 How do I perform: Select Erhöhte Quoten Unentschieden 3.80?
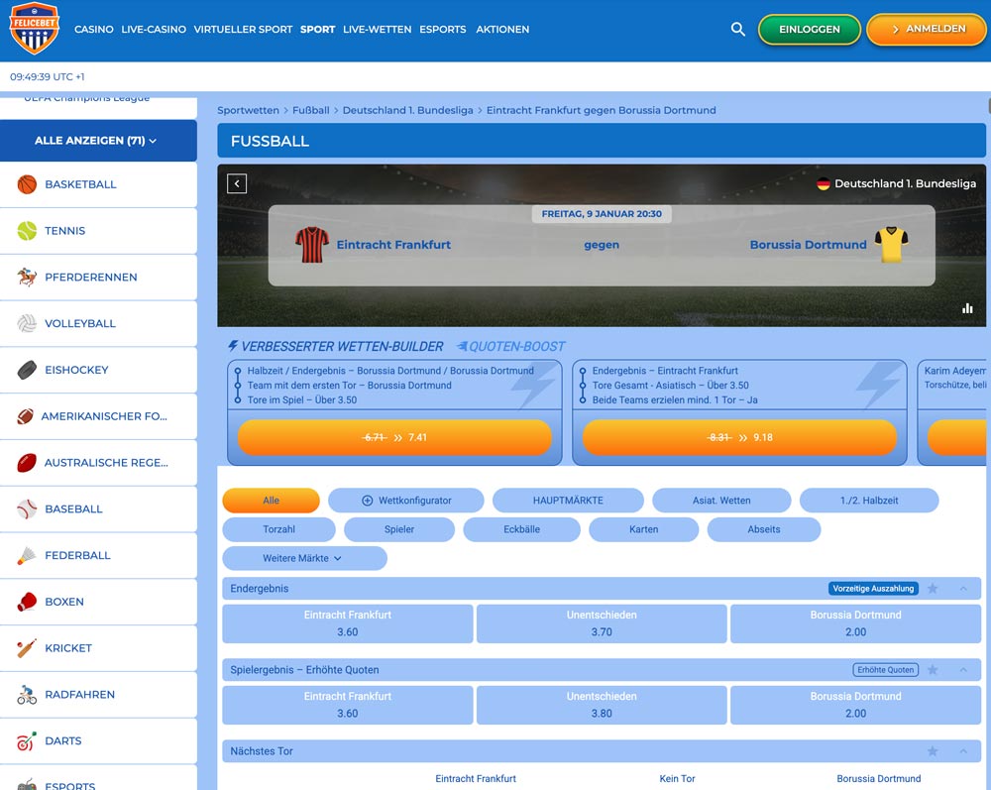[602, 706]
